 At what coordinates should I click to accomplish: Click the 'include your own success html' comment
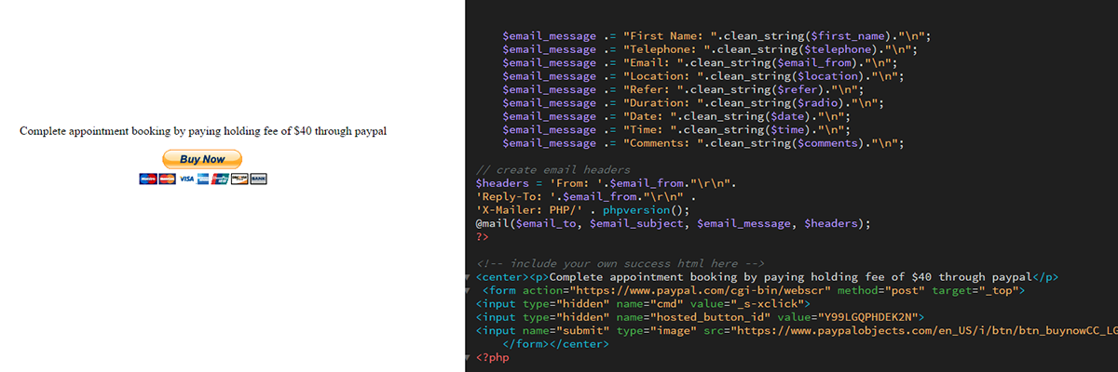pyautogui.click(x=620, y=264)
